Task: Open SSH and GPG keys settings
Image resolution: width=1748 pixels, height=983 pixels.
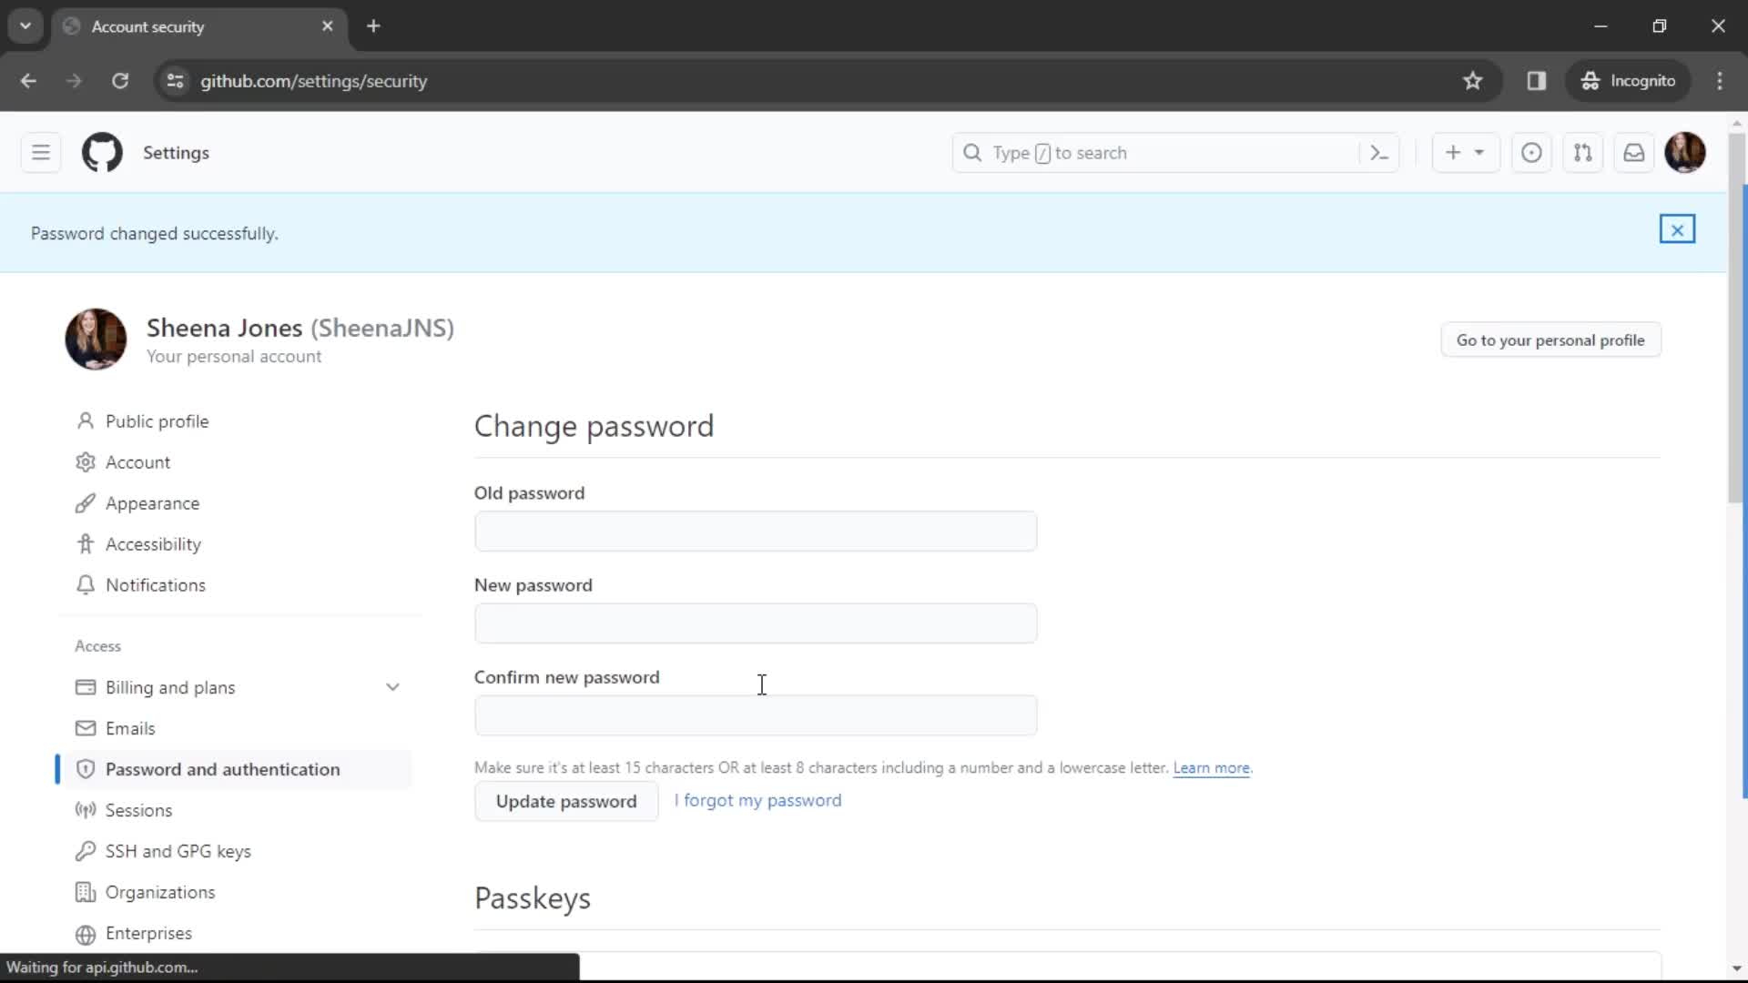Action: [x=178, y=851]
